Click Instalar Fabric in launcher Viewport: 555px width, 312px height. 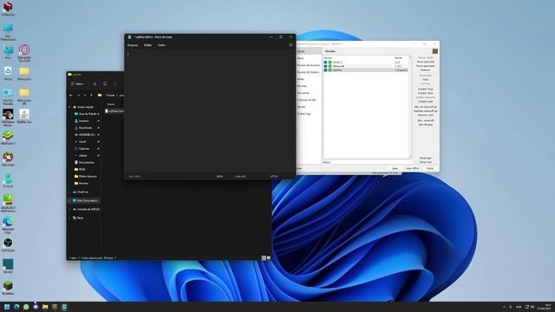426,93
